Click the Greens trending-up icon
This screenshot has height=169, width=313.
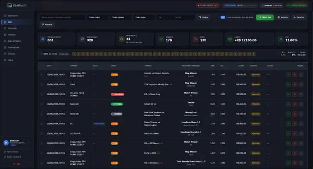point(161,39)
